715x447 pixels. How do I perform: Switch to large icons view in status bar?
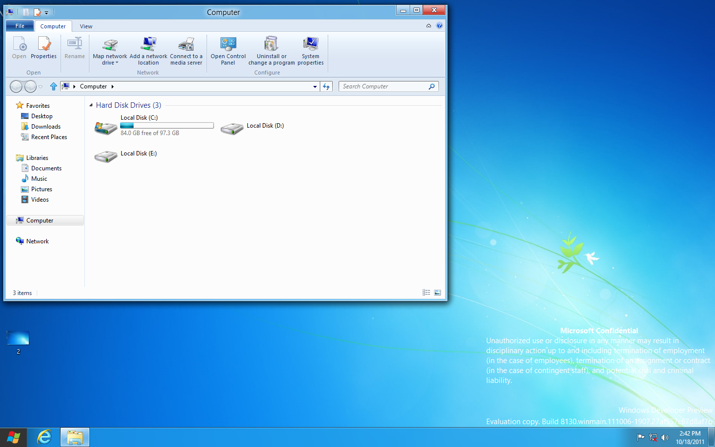click(x=437, y=293)
